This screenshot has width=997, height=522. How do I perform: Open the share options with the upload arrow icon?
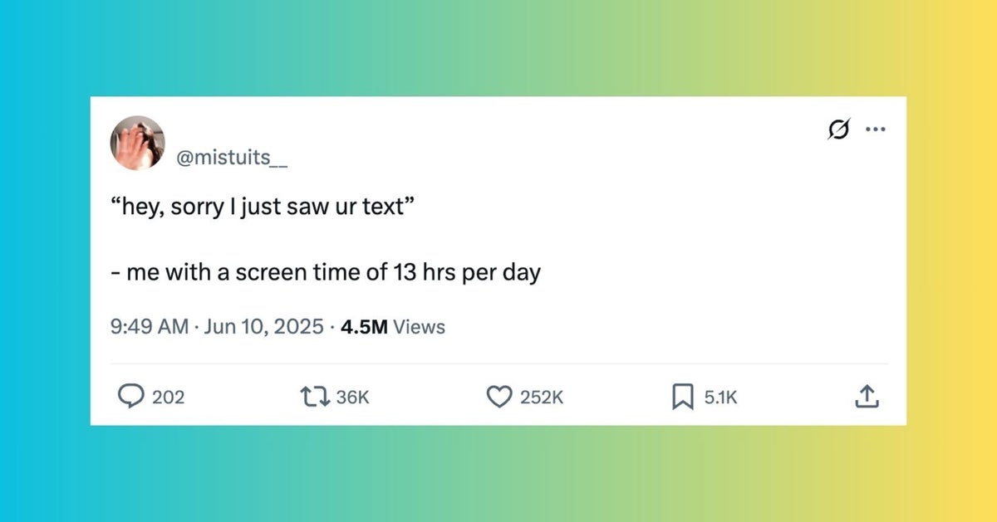pos(866,397)
